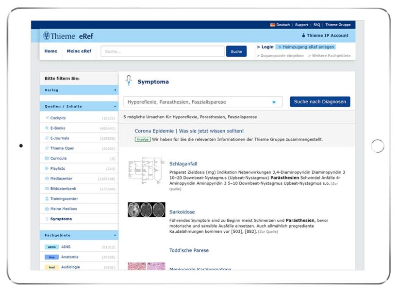Click the tablet's round home button
This screenshot has height=291, width=399.
(x=378, y=146)
